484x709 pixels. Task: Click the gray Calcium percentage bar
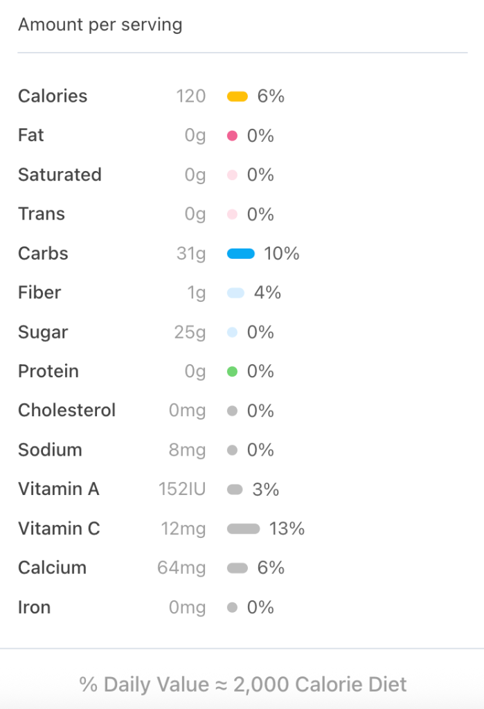[237, 568]
